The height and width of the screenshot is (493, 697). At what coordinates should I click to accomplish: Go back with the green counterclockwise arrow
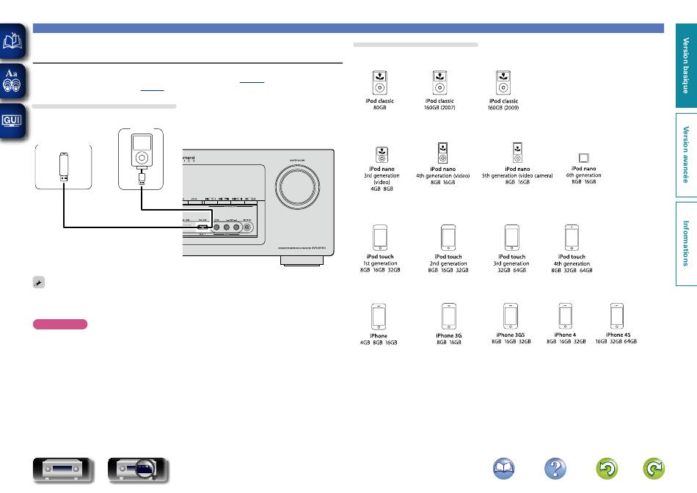pyautogui.click(x=607, y=469)
